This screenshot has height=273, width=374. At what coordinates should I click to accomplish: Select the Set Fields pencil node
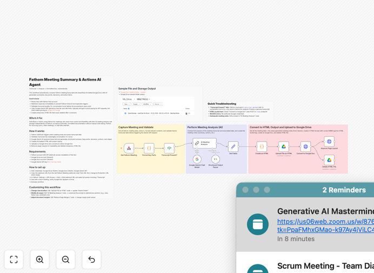pyautogui.click(x=233, y=147)
